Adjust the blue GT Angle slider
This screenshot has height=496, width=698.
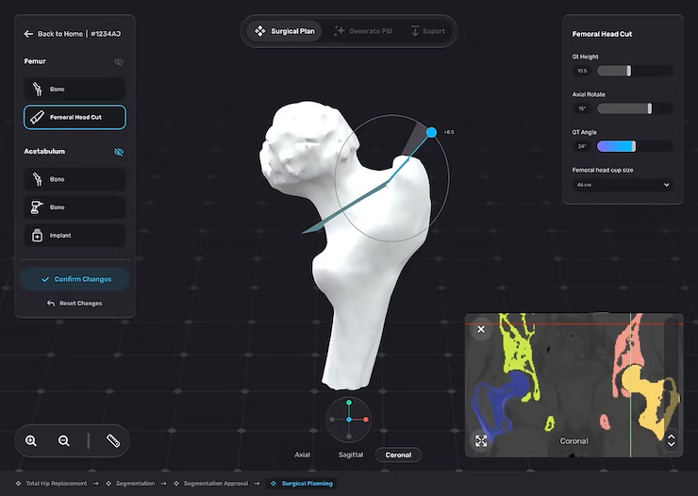tap(635, 146)
